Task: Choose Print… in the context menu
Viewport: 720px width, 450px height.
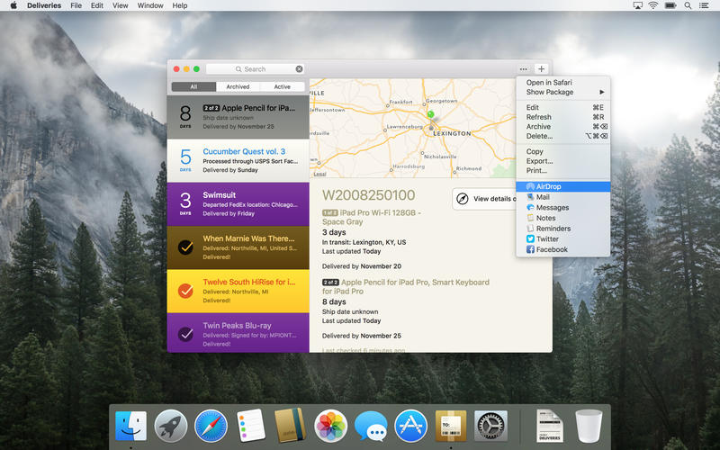Action: [563, 170]
